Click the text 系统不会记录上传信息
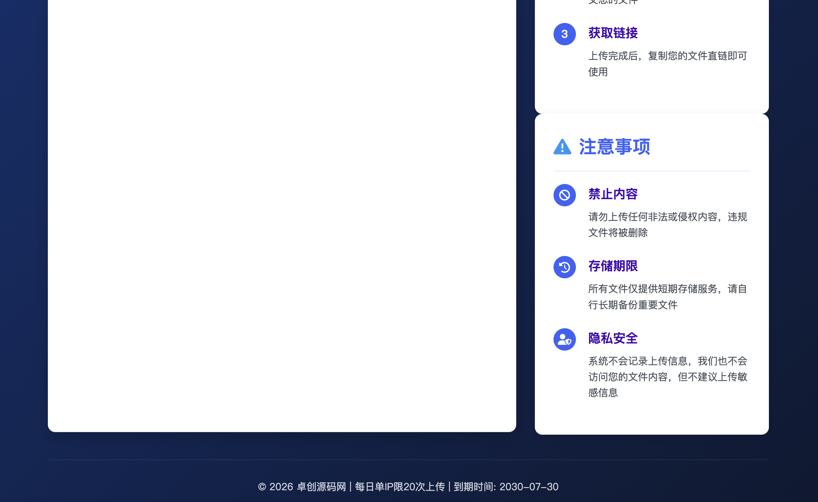 coord(637,361)
